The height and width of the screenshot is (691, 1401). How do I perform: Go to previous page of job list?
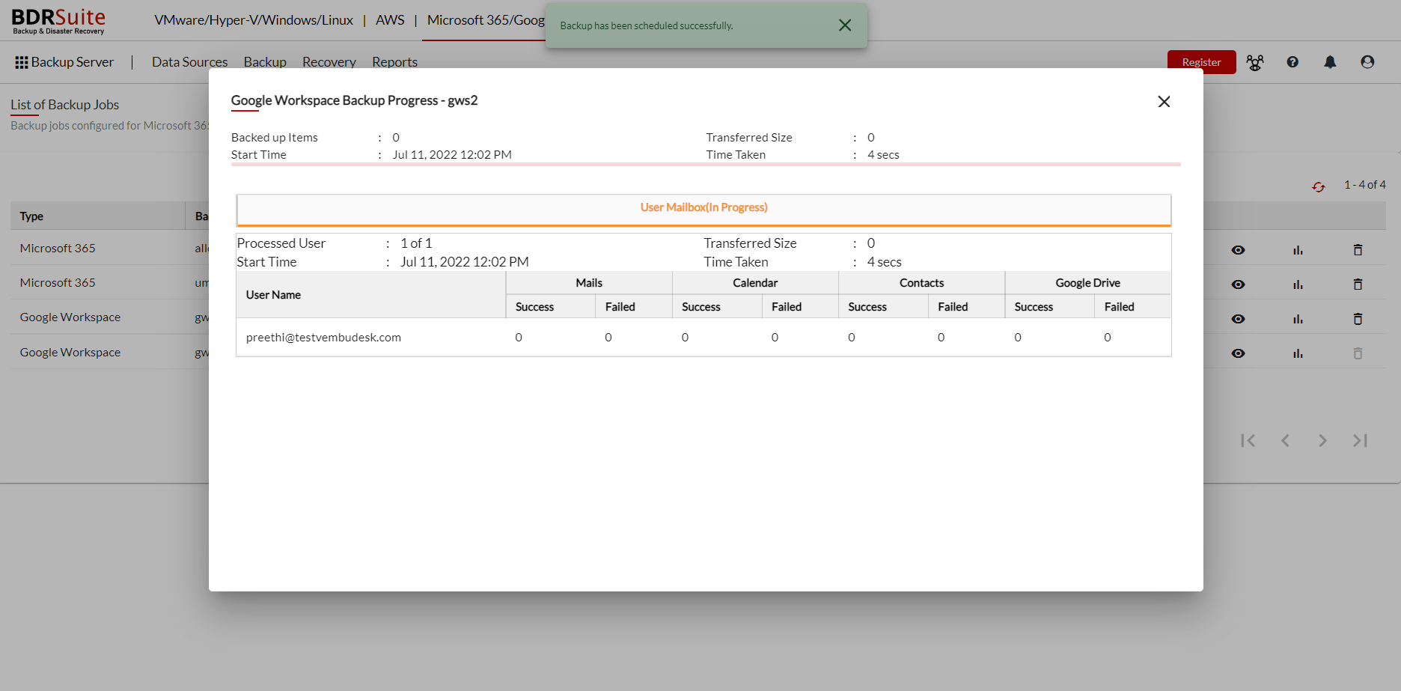[x=1285, y=441]
